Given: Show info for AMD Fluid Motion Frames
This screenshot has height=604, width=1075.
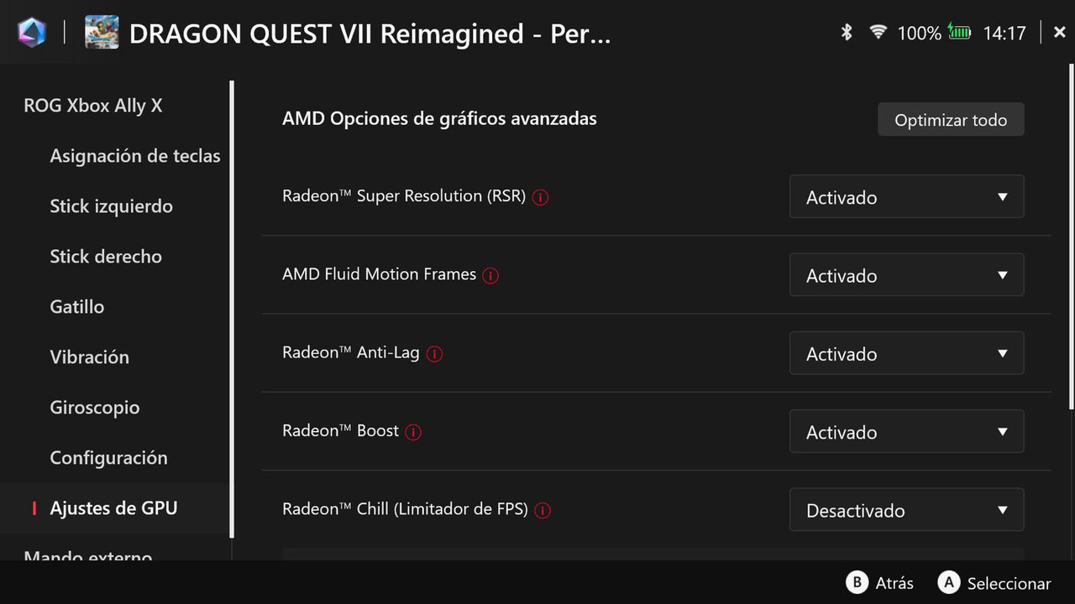Looking at the screenshot, I should point(491,276).
